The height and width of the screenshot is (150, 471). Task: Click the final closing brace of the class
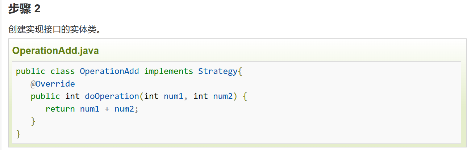pyautogui.click(x=18, y=134)
